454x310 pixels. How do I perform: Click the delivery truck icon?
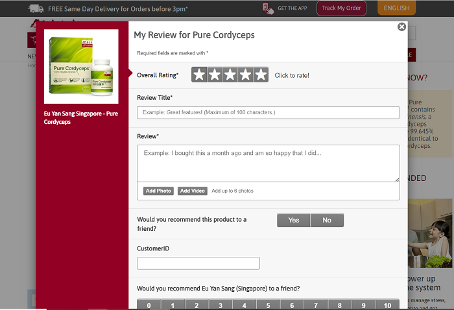[x=36, y=8]
